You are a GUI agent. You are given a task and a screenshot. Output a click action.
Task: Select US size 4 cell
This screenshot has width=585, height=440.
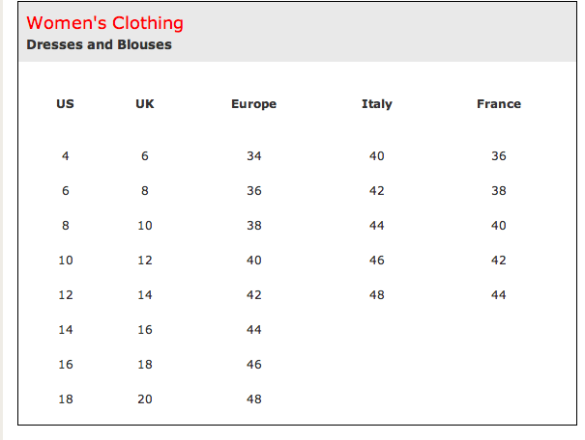click(66, 155)
